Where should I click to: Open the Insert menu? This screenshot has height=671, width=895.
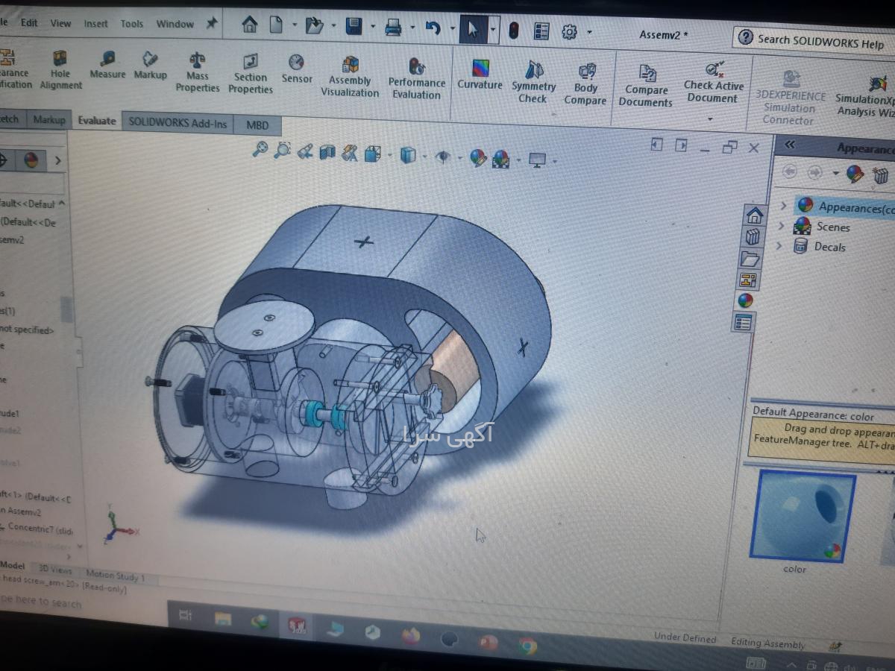click(x=95, y=23)
